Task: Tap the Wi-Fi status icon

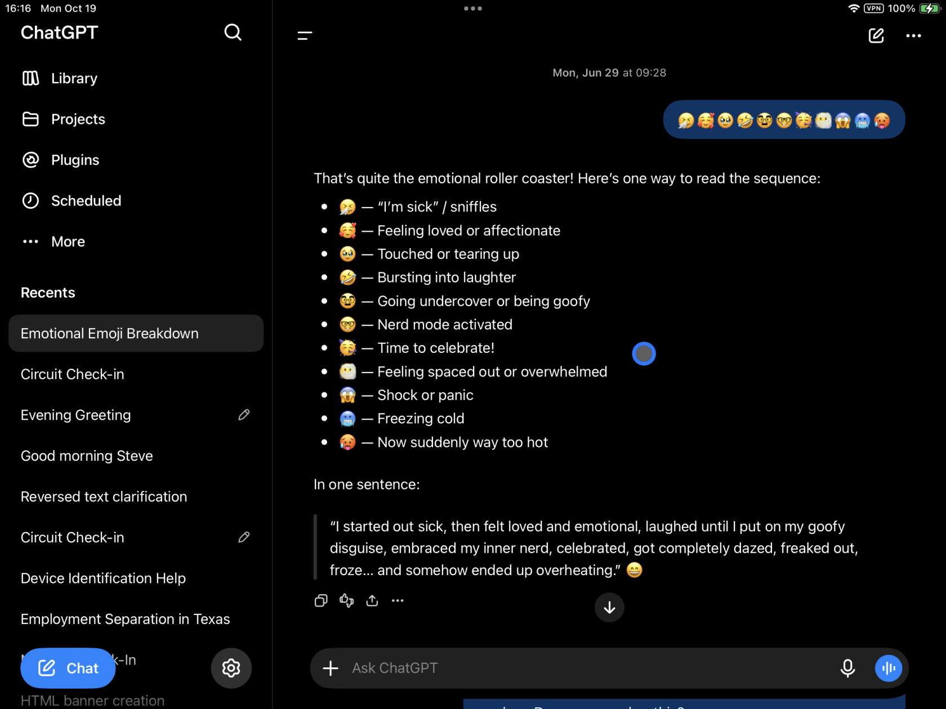Action: 854,8
